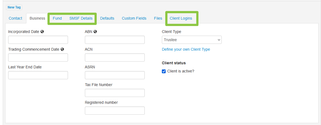Go to the Defaults tab
Screen dimensions: 321x125
tap(107, 18)
